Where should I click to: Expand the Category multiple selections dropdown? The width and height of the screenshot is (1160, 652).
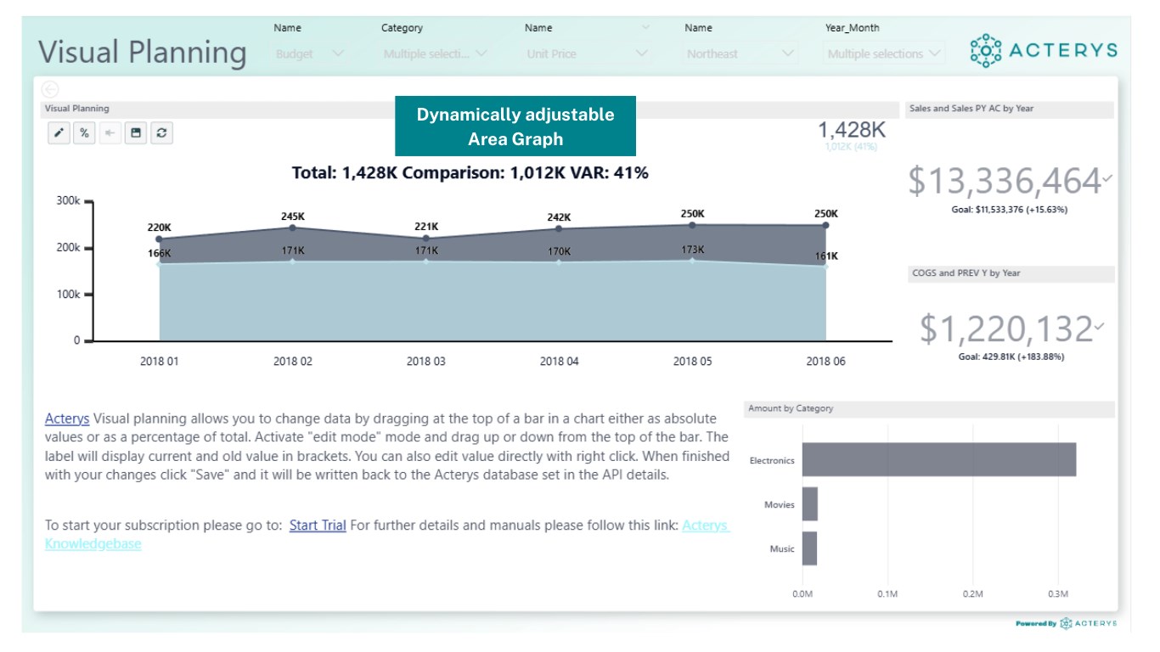tap(436, 53)
